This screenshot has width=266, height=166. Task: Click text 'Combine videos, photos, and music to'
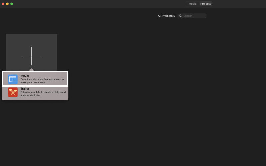tap(42, 79)
